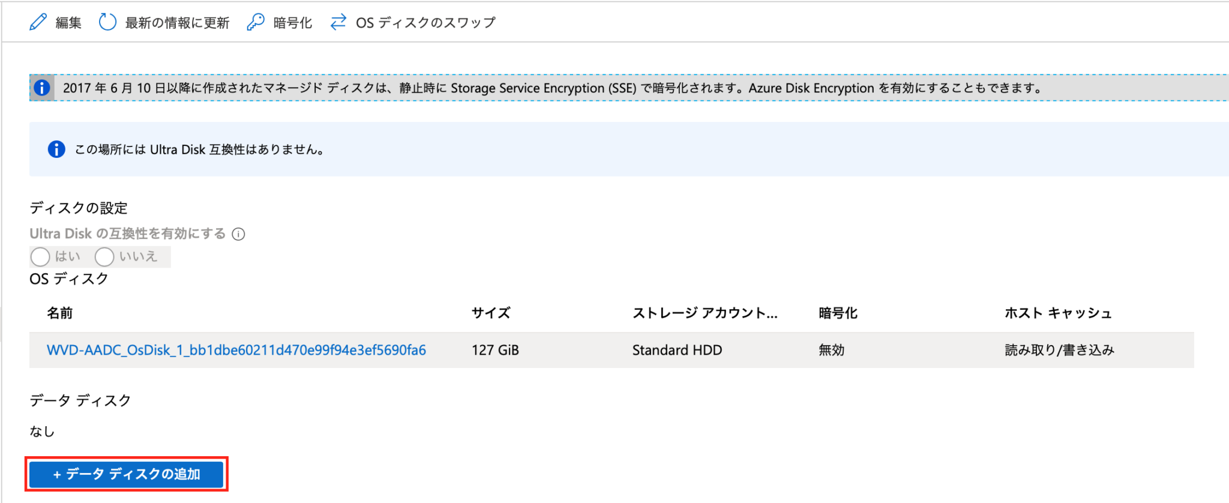Click info tooltip icon beside Ultra Disk setting
This screenshot has width=1229, height=503.
(x=238, y=234)
